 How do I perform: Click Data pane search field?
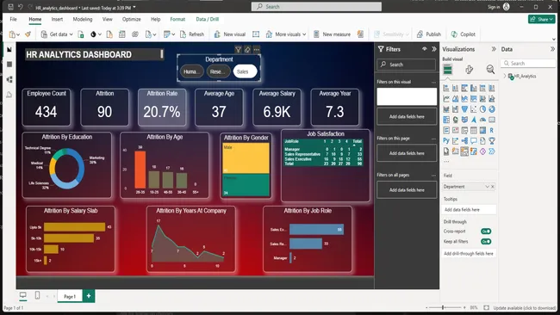(x=529, y=63)
